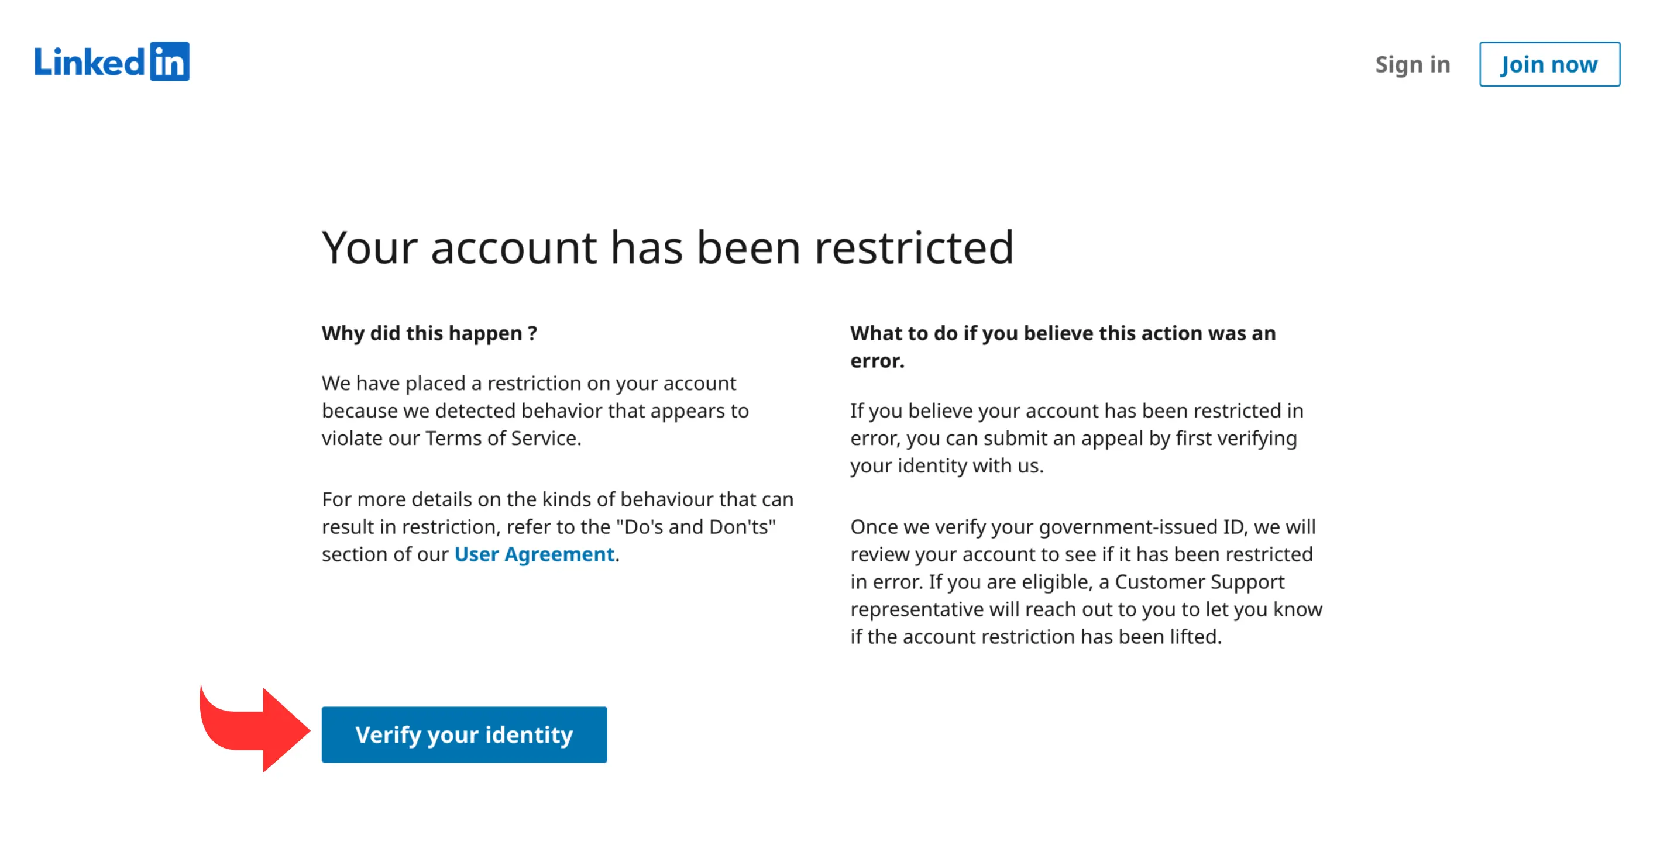Select the 'What to do if you believe' heading
This screenshot has height=845, width=1667.
(x=1063, y=347)
